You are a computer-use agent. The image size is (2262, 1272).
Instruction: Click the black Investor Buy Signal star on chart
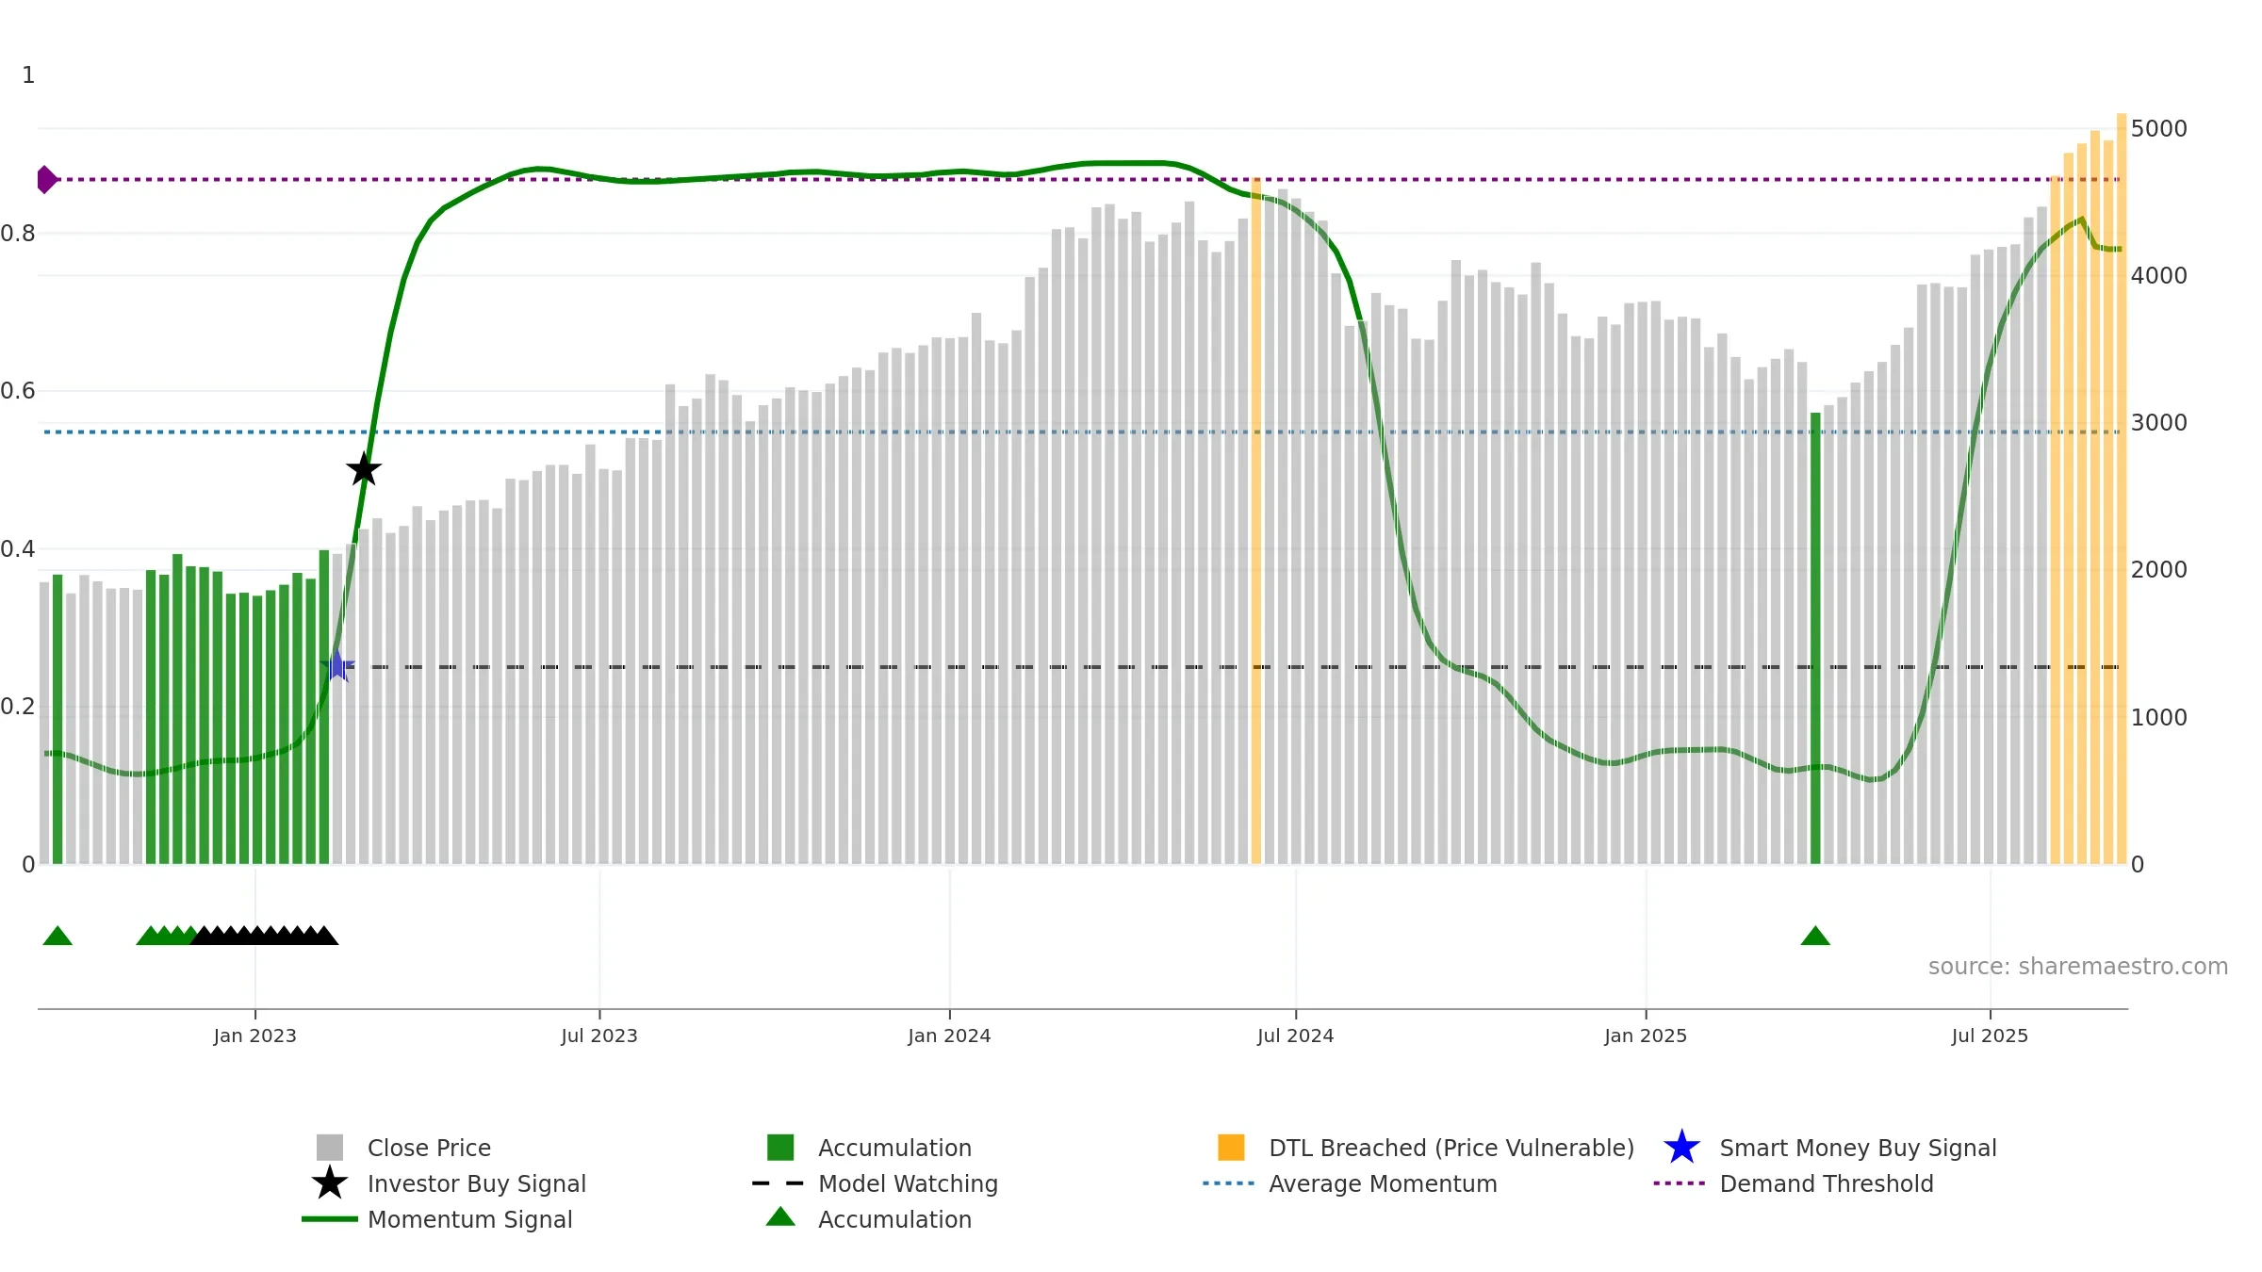tap(364, 469)
